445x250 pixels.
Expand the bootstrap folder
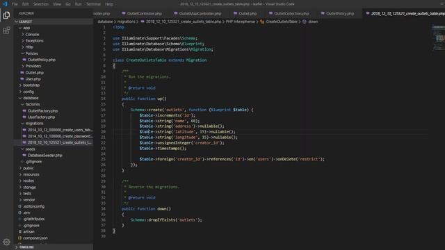20,85
